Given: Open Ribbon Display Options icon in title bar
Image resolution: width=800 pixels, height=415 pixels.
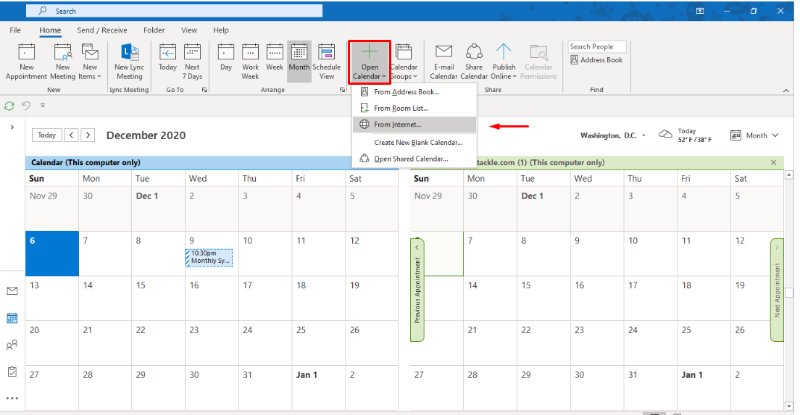Looking at the screenshot, I should (700, 11).
